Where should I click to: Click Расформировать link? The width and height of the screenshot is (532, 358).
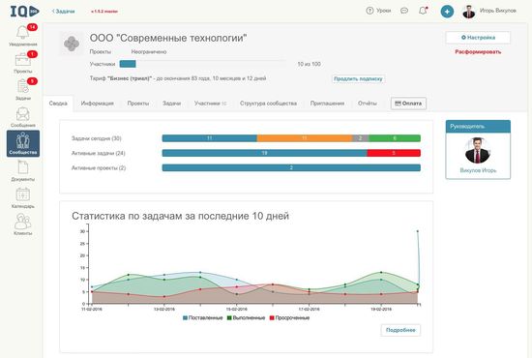[478, 52]
